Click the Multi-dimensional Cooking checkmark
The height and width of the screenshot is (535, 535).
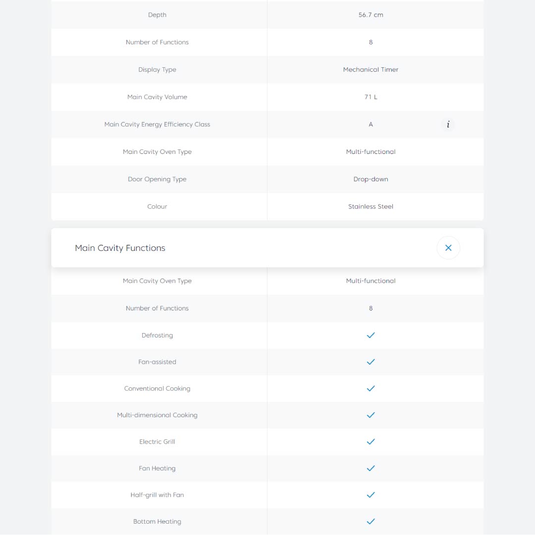[x=371, y=415]
